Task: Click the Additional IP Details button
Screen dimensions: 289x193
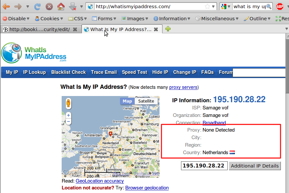Action: 254,166
